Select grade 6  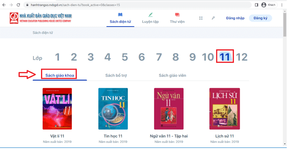click(141, 57)
